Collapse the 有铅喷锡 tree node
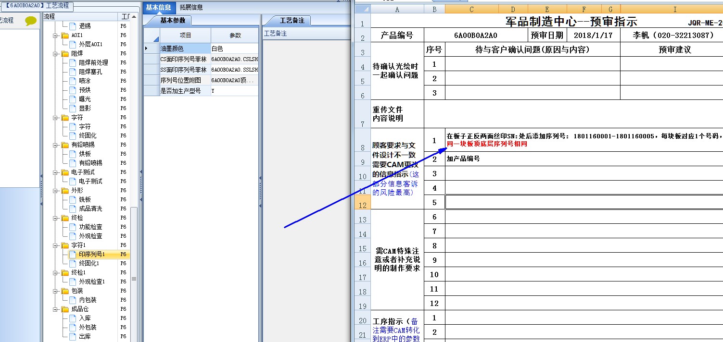 56,145
